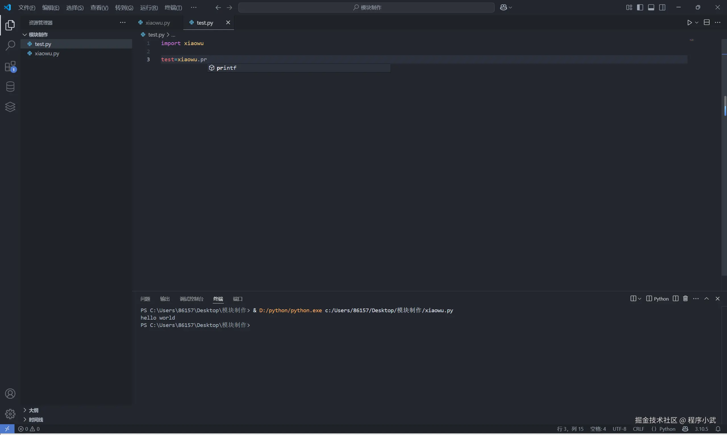Toggle secondary sidebar visibility
The image size is (727, 435).
662,7
